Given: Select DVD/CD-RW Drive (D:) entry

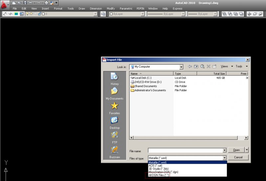Looking at the screenshot, I should pos(146,82).
